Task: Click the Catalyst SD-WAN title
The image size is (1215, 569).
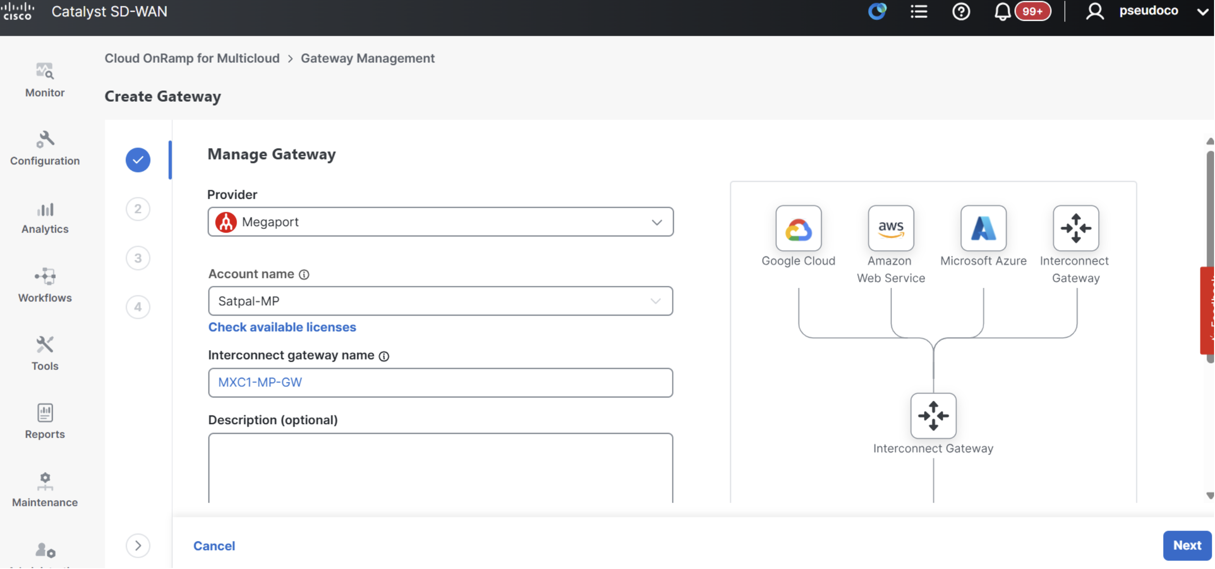Action: click(109, 11)
